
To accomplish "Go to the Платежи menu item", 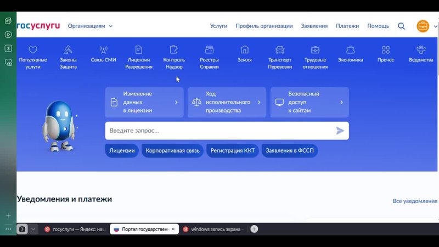I will (347, 26).
